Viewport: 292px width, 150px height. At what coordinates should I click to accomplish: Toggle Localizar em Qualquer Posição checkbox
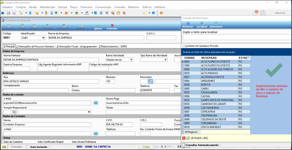point(183,46)
